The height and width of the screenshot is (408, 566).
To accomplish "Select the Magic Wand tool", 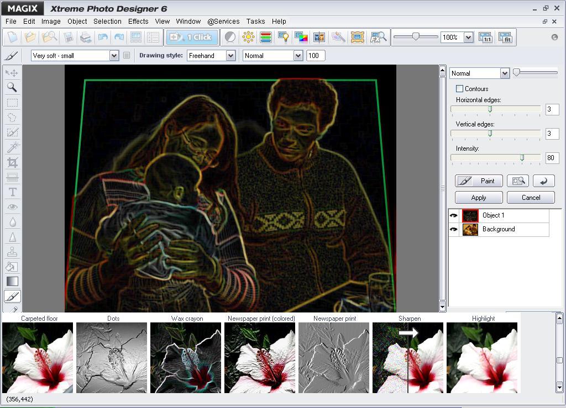I will pos(12,147).
